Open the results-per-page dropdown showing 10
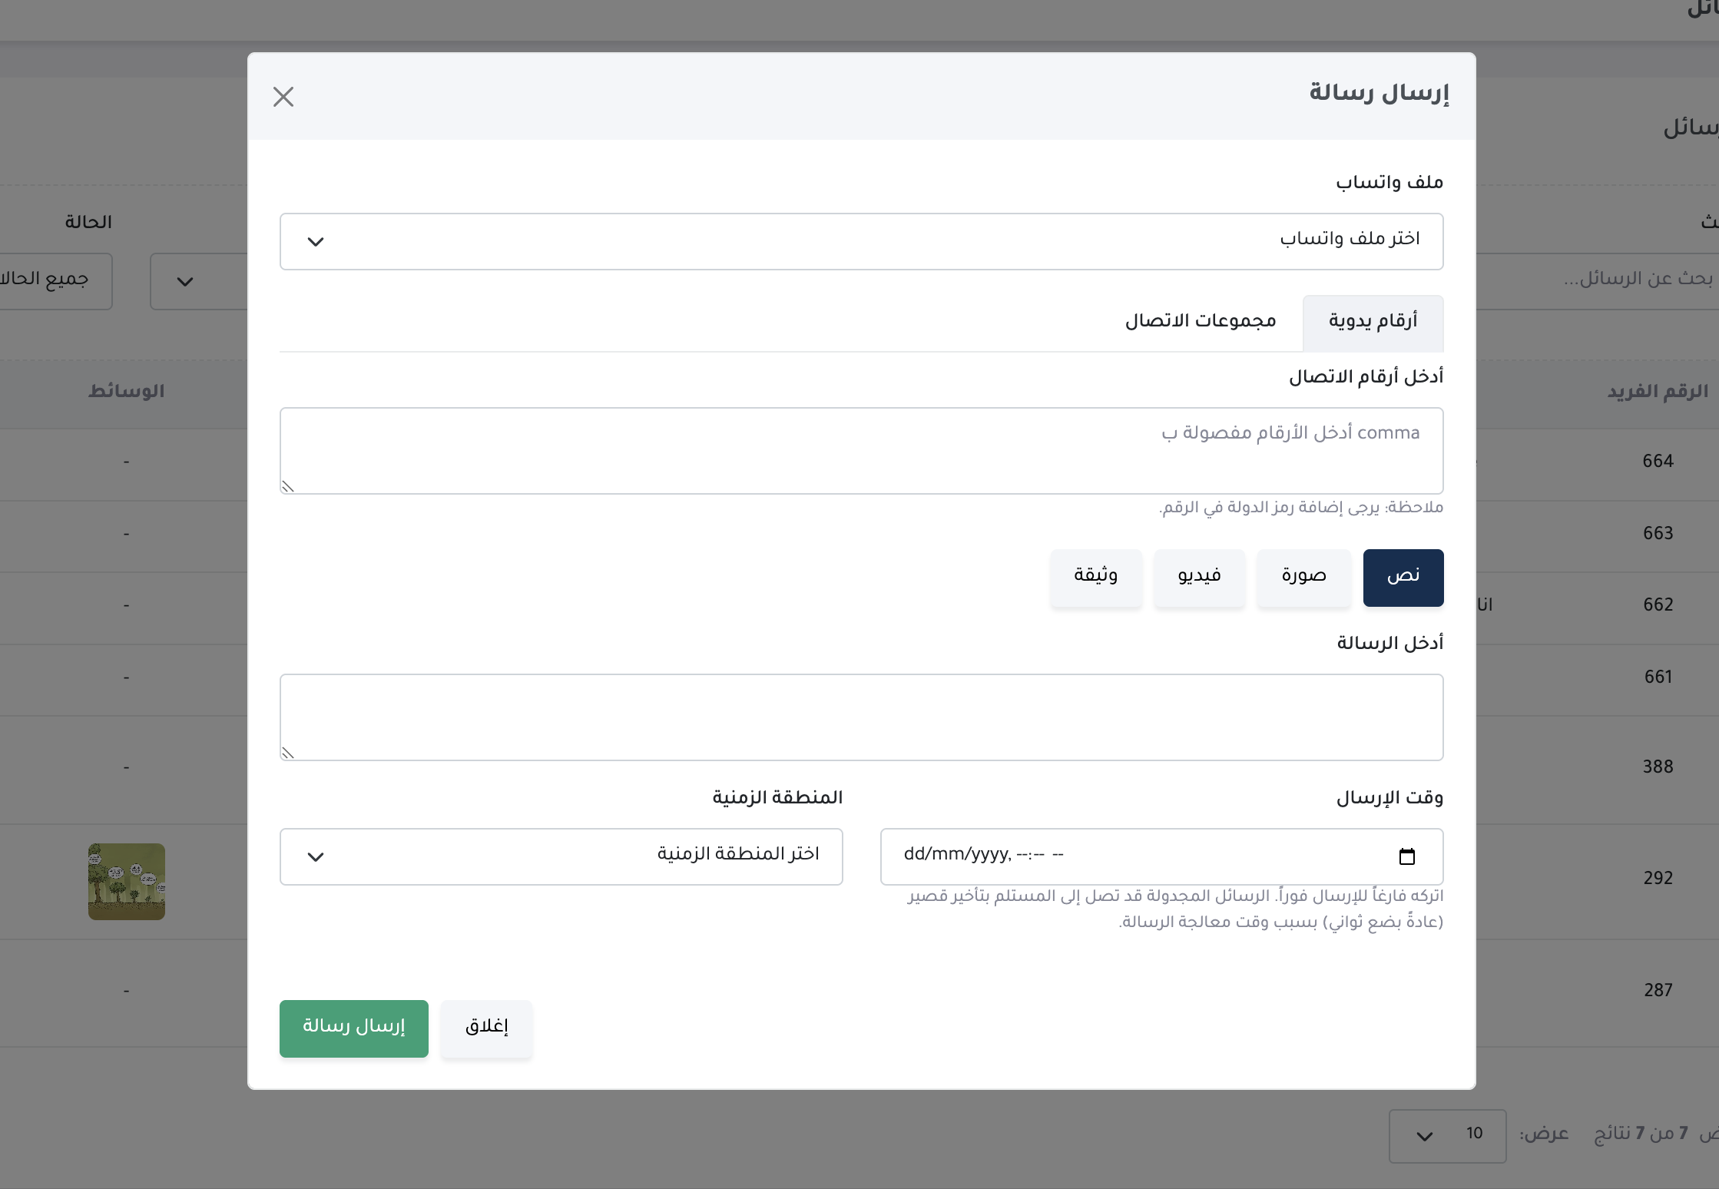 pyautogui.click(x=1446, y=1135)
